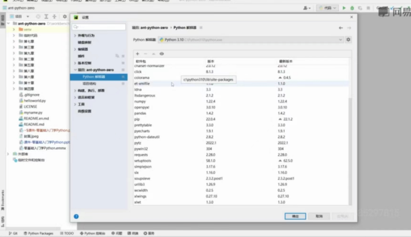Viewport: 411px width, 237px height.
Task: Open the Python interpreter dropdown
Action: coord(250,40)
